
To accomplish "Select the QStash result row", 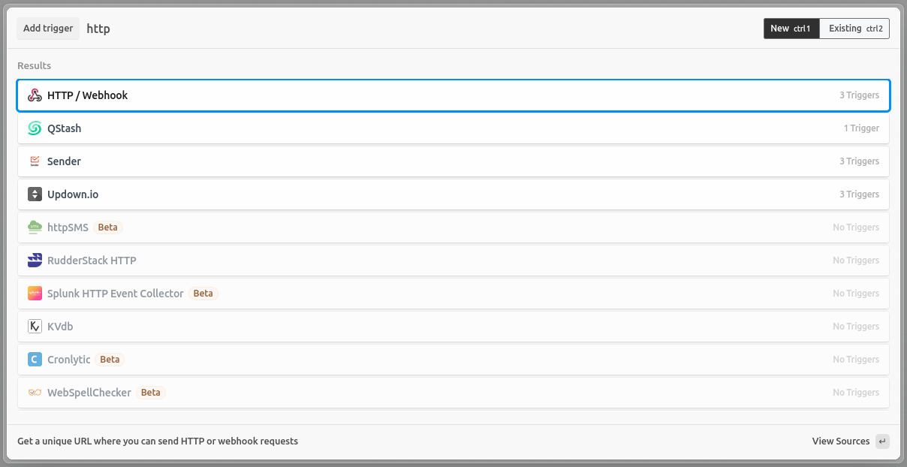I will (x=453, y=128).
